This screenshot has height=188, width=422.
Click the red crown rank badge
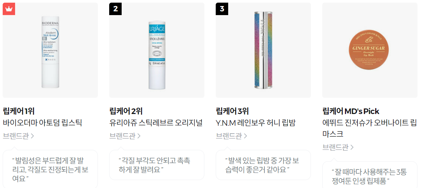tap(9, 9)
